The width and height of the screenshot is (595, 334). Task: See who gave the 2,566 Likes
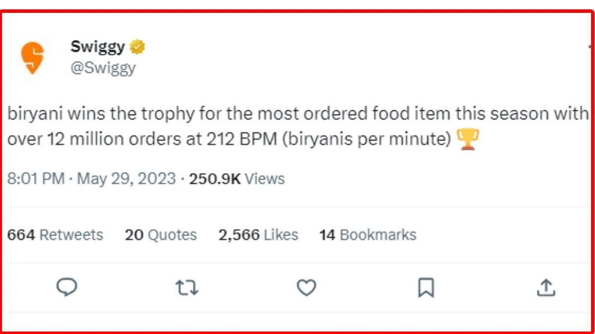click(x=258, y=235)
